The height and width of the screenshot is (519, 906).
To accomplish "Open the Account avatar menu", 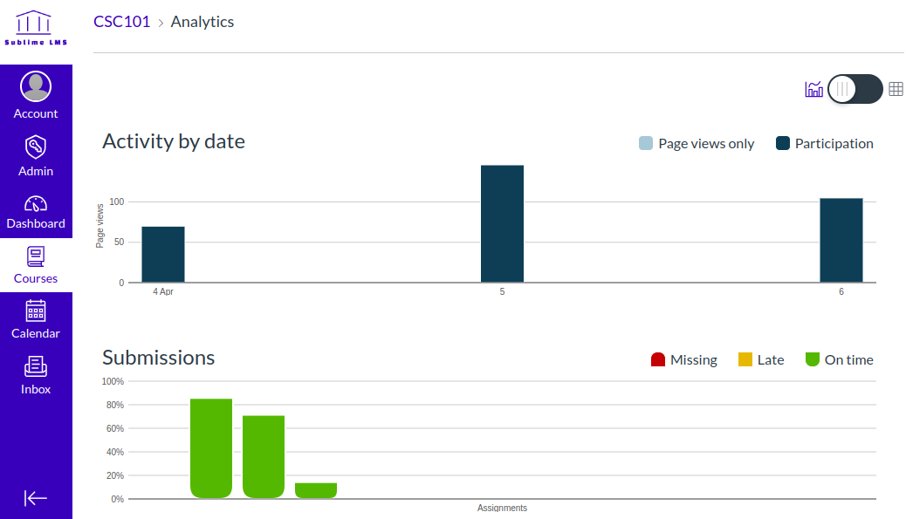I will pyautogui.click(x=36, y=86).
